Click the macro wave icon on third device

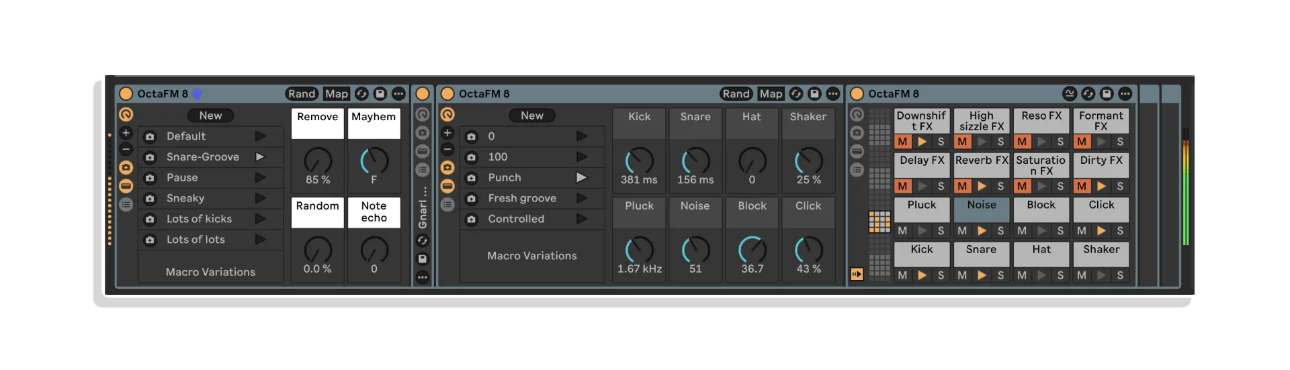tap(1070, 94)
